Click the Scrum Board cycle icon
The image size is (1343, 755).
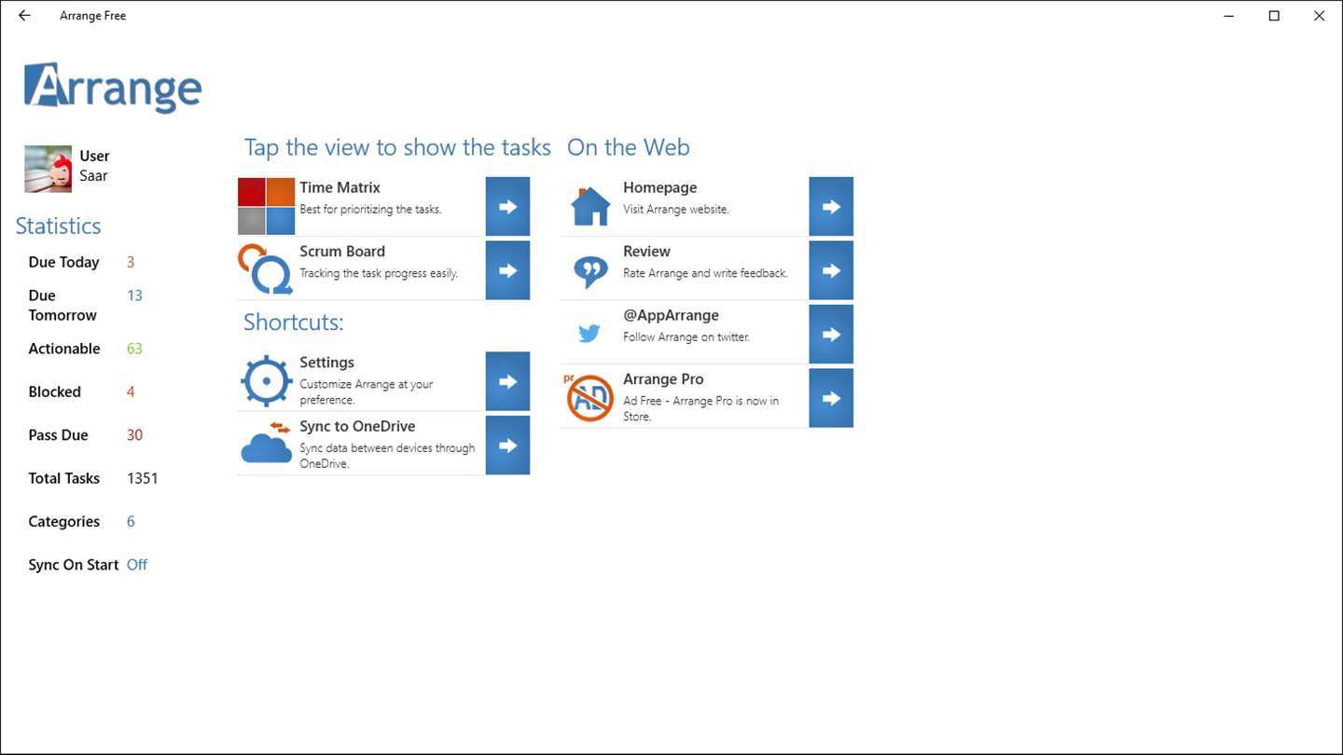[x=266, y=270]
